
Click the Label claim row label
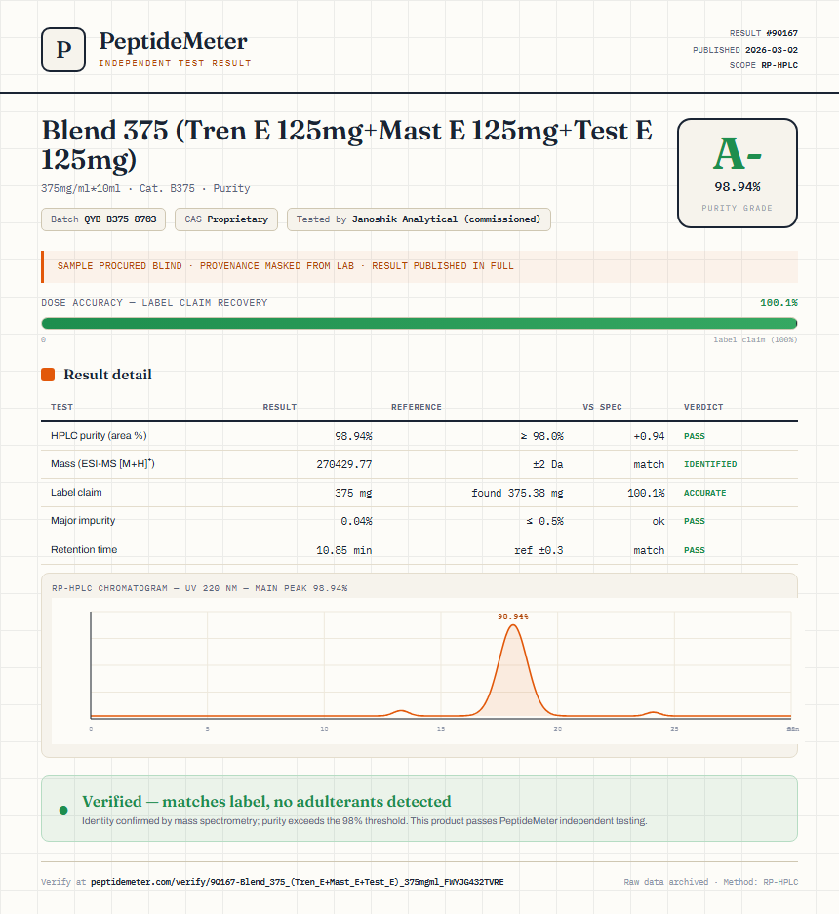click(76, 492)
